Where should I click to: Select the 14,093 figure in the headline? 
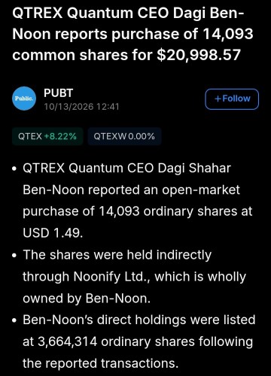227,34
